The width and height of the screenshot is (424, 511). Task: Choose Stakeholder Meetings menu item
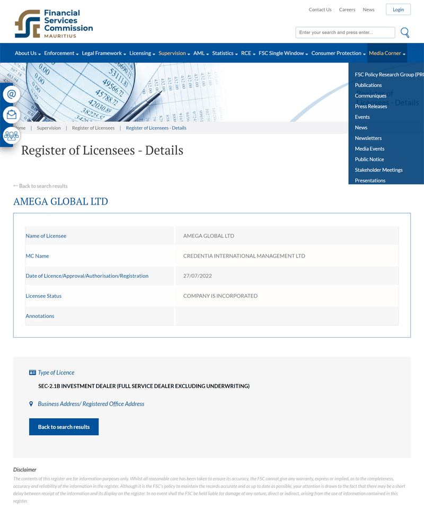tap(379, 170)
